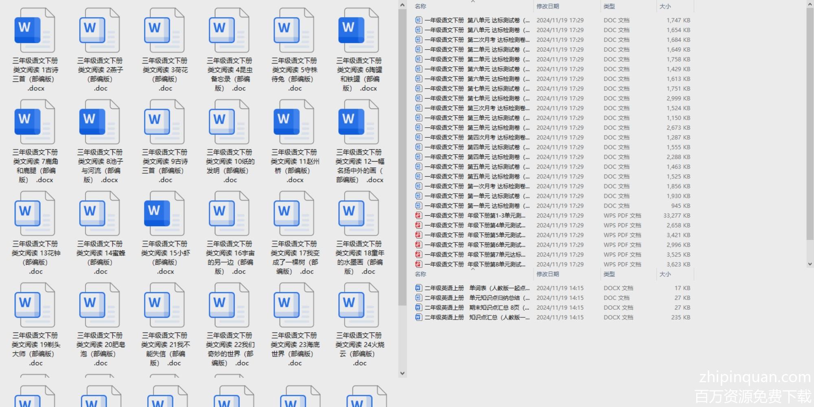Click the document icon beside 二年级英语上册 单词表

(x=418, y=288)
